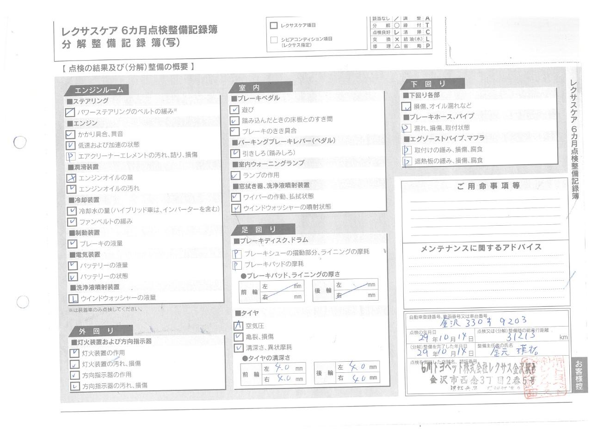Click the ※は装着車のみ点検してください note

point(105,309)
